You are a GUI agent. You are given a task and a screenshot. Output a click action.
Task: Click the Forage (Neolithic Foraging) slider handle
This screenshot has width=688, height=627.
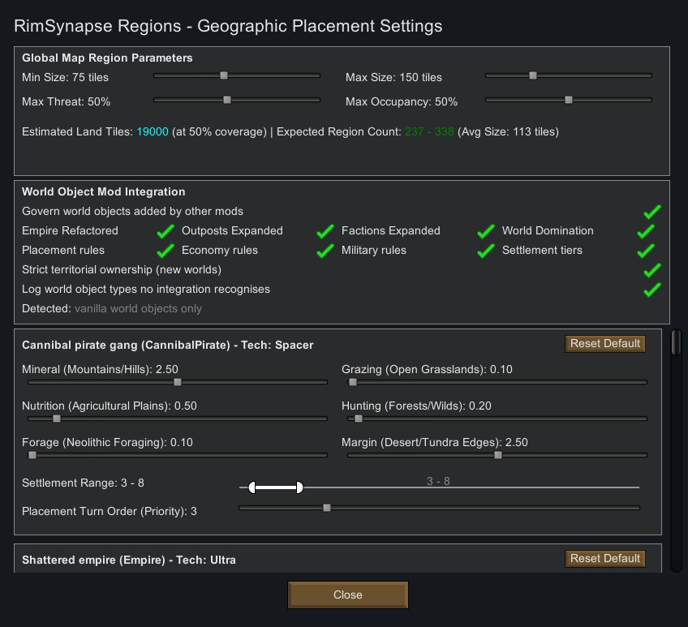coord(32,455)
